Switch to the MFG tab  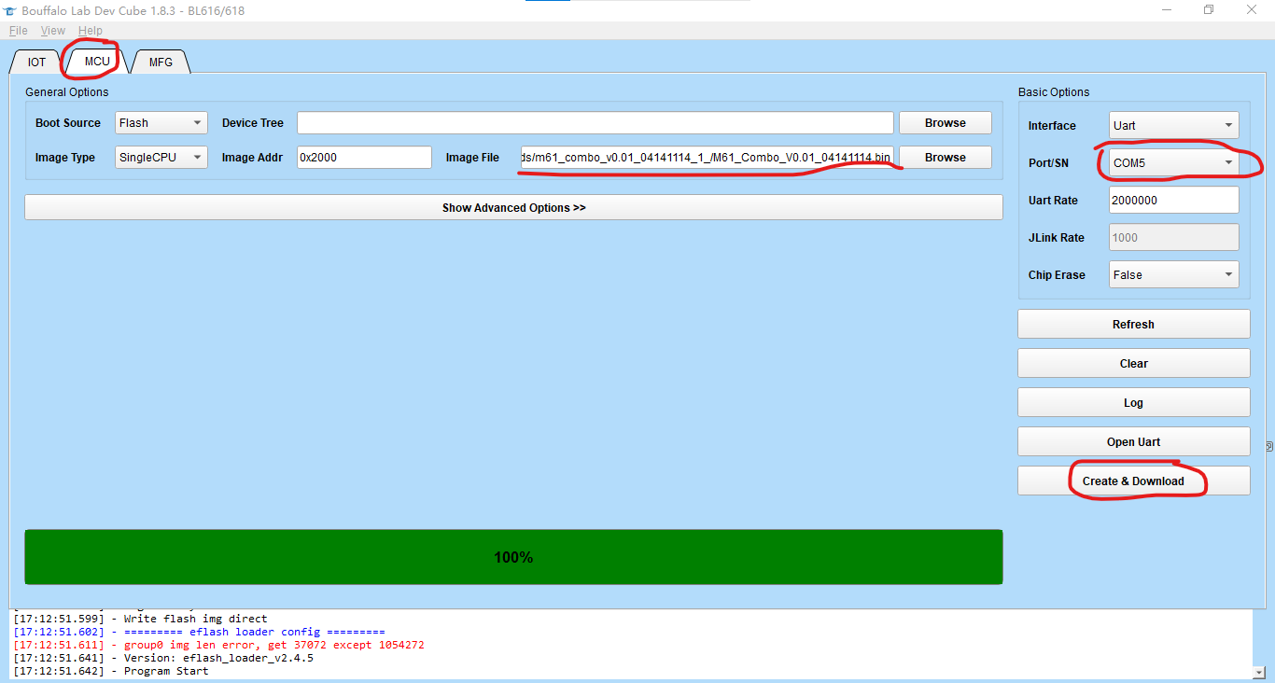tap(161, 62)
